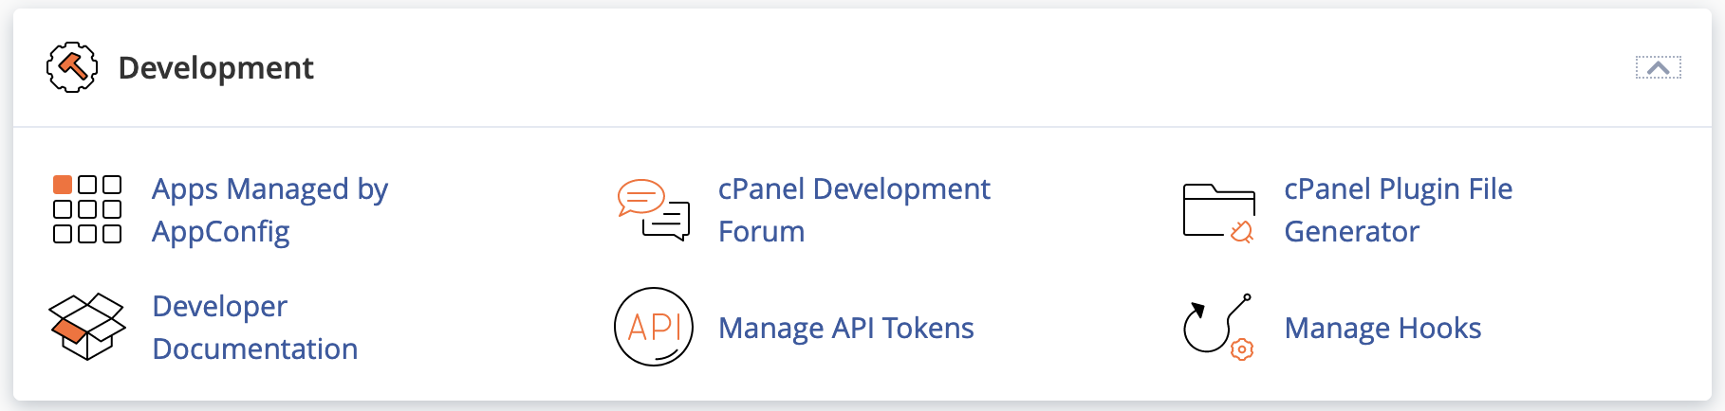Screen dimensions: 1725x411
Task: Select the cPanel Plugin File Generator folder icon
Action: (x=1219, y=211)
